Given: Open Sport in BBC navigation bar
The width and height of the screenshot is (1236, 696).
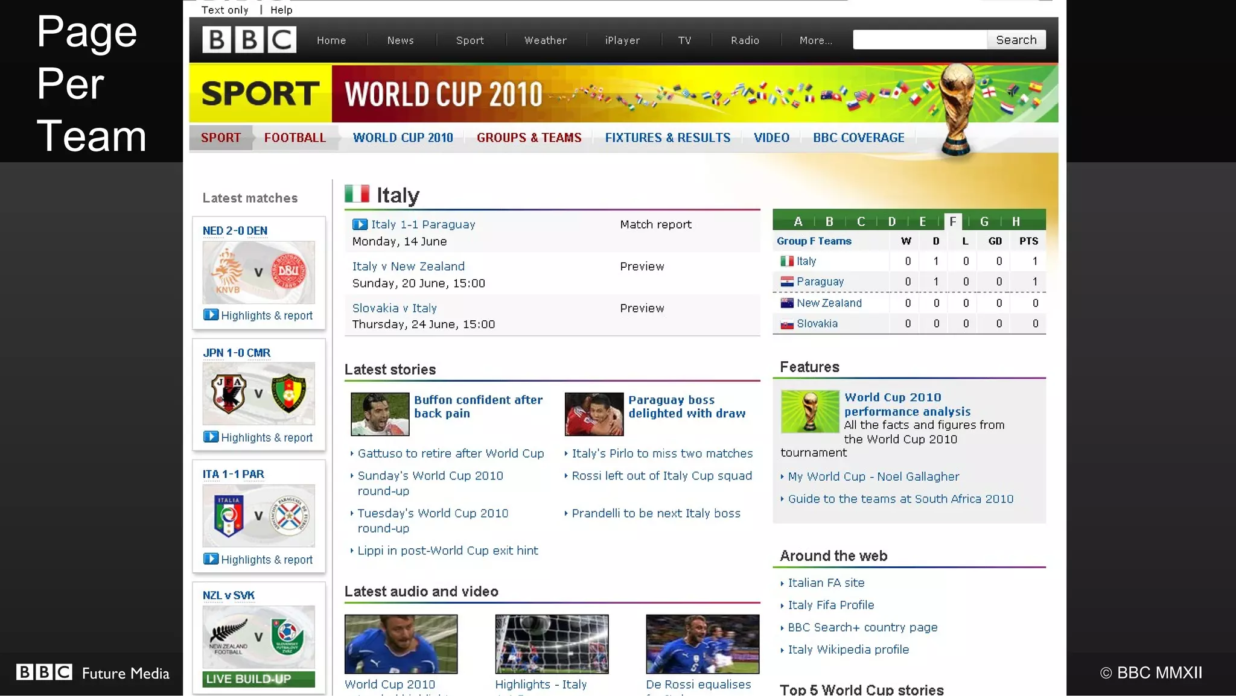Looking at the screenshot, I should (470, 40).
